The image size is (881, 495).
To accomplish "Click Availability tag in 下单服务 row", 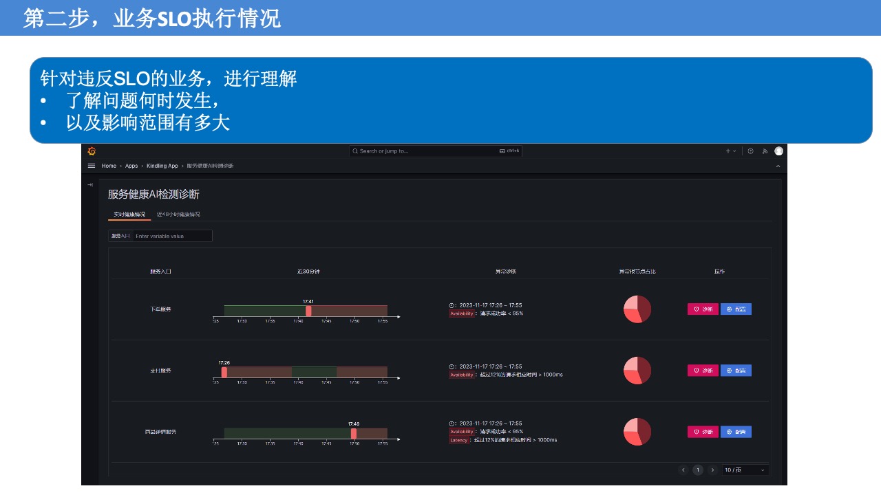I will click(462, 313).
